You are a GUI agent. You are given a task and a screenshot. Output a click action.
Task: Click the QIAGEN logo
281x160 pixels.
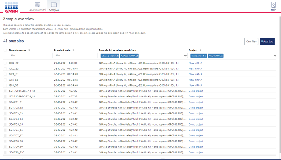click(x=11, y=7)
